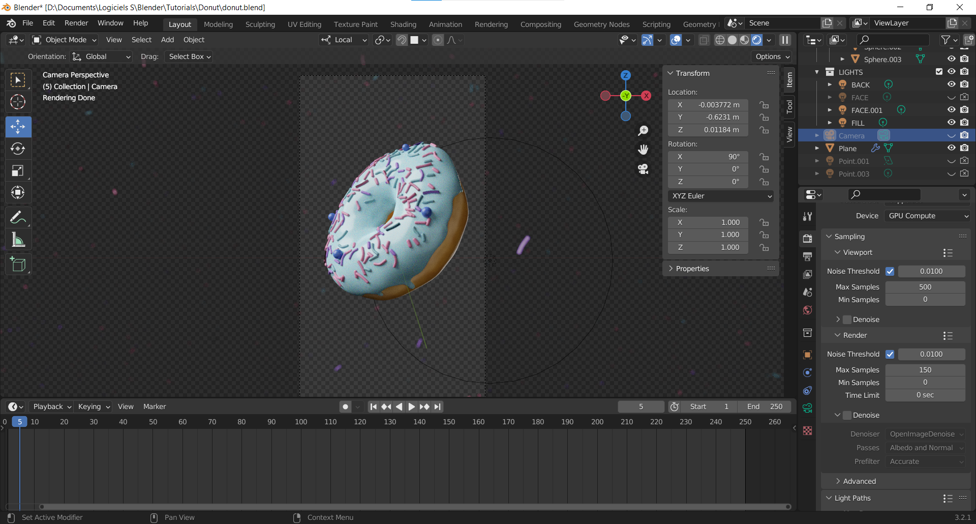The image size is (976, 524).
Task: Open the Device GPU Compute dropdown
Action: click(x=928, y=216)
